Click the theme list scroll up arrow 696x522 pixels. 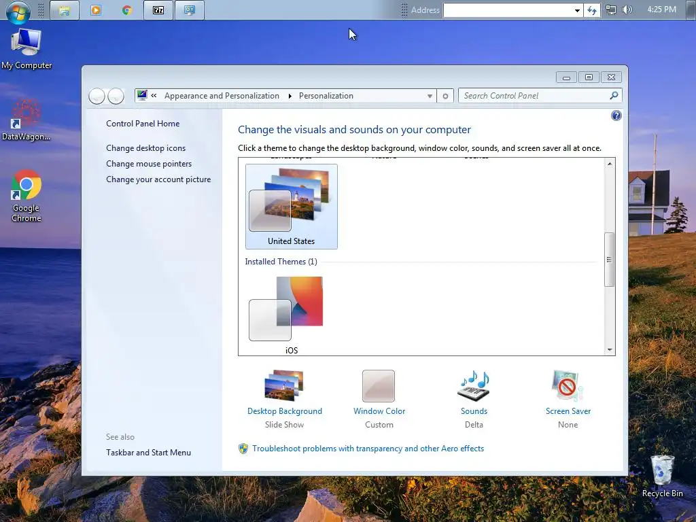pyautogui.click(x=610, y=164)
